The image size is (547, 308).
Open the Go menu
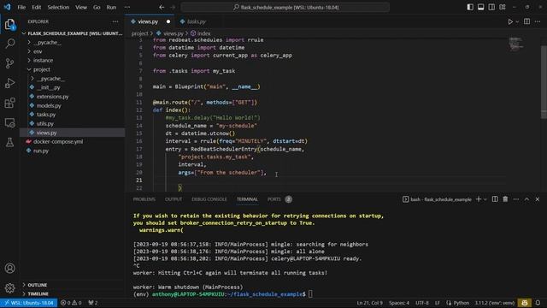coord(97,7)
